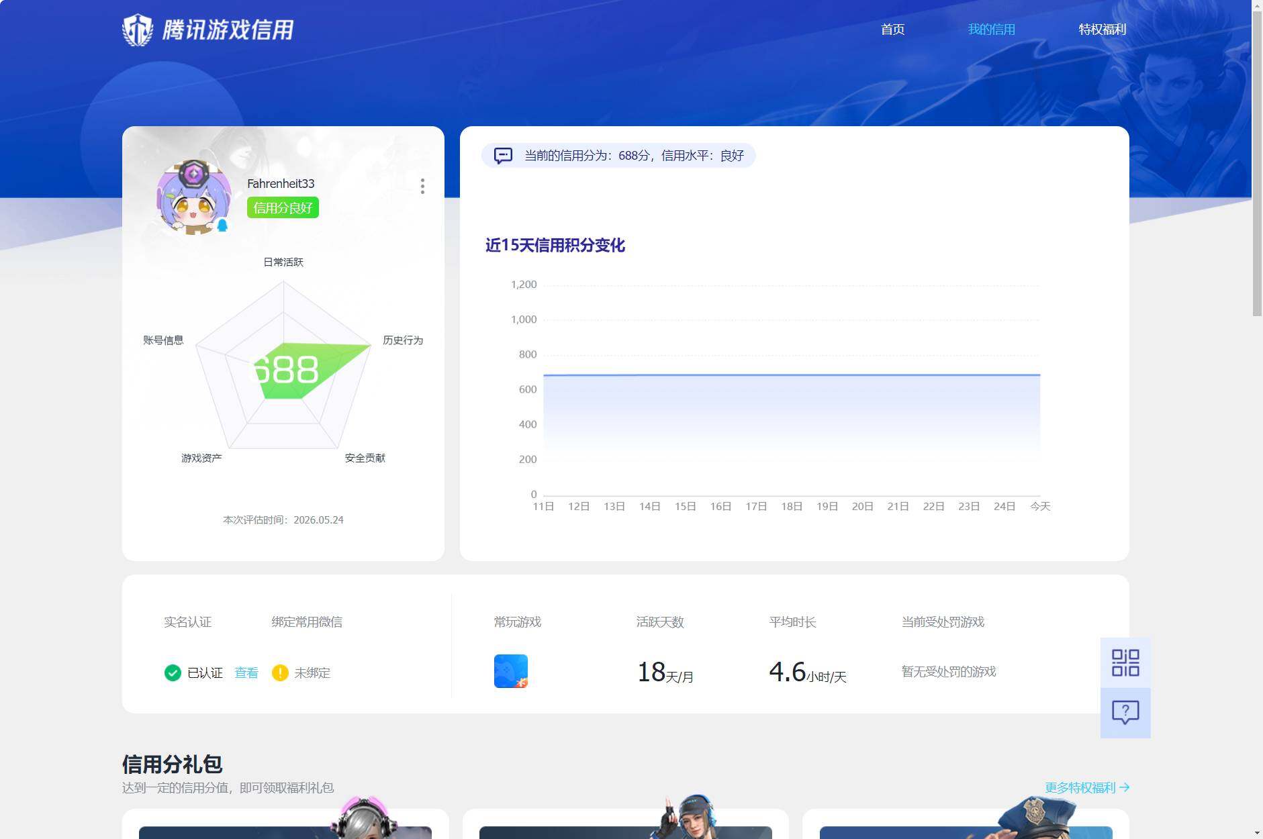Click the scrollbar up arrow
The height and width of the screenshot is (839, 1263).
pos(1257,5)
